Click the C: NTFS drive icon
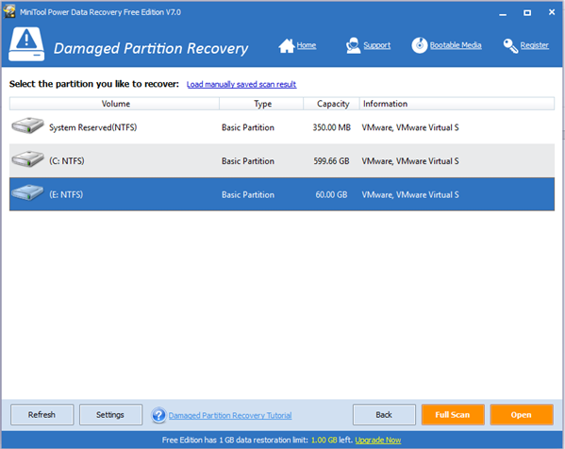The width and height of the screenshot is (565, 449). click(x=27, y=158)
